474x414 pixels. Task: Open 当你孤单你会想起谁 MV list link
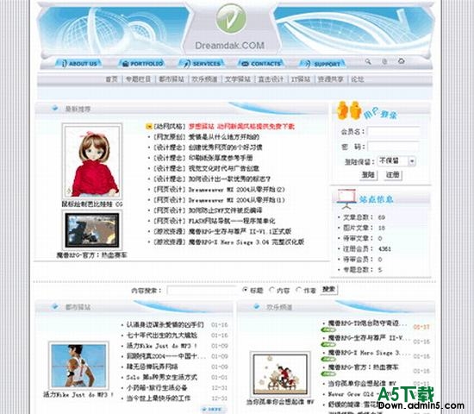[x=362, y=384]
